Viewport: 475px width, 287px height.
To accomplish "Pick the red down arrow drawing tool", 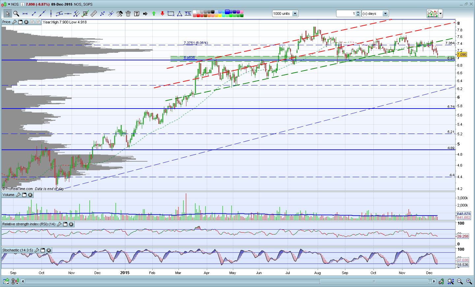I will click(x=162, y=14).
